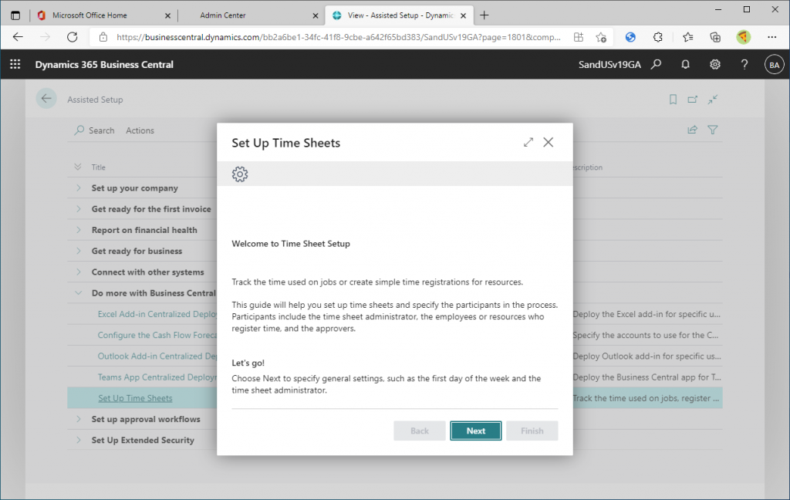Viewport: 790px width, 500px height.
Task: Open the Help question mark
Action: coord(744,65)
